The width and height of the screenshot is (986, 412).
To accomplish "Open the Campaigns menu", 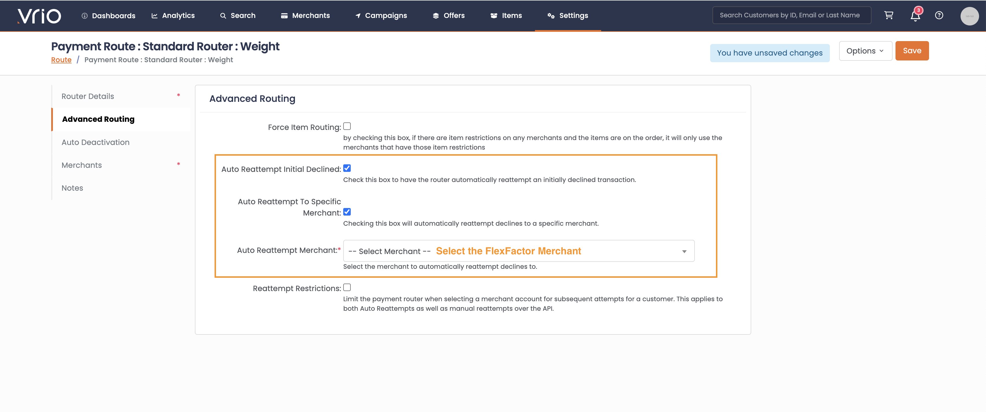I will (x=381, y=16).
